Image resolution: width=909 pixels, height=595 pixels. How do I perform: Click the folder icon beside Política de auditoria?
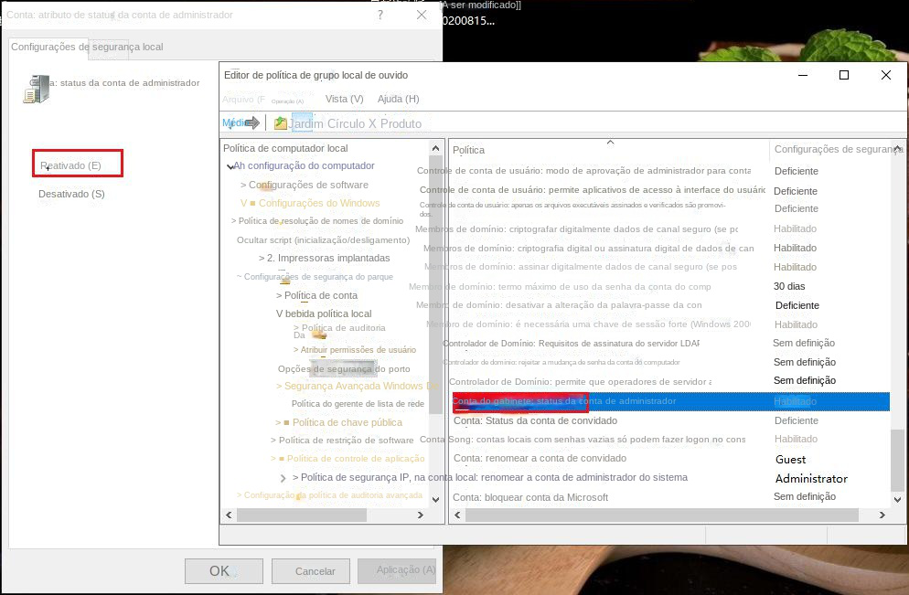pyautogui.click(x=318, y=335)
